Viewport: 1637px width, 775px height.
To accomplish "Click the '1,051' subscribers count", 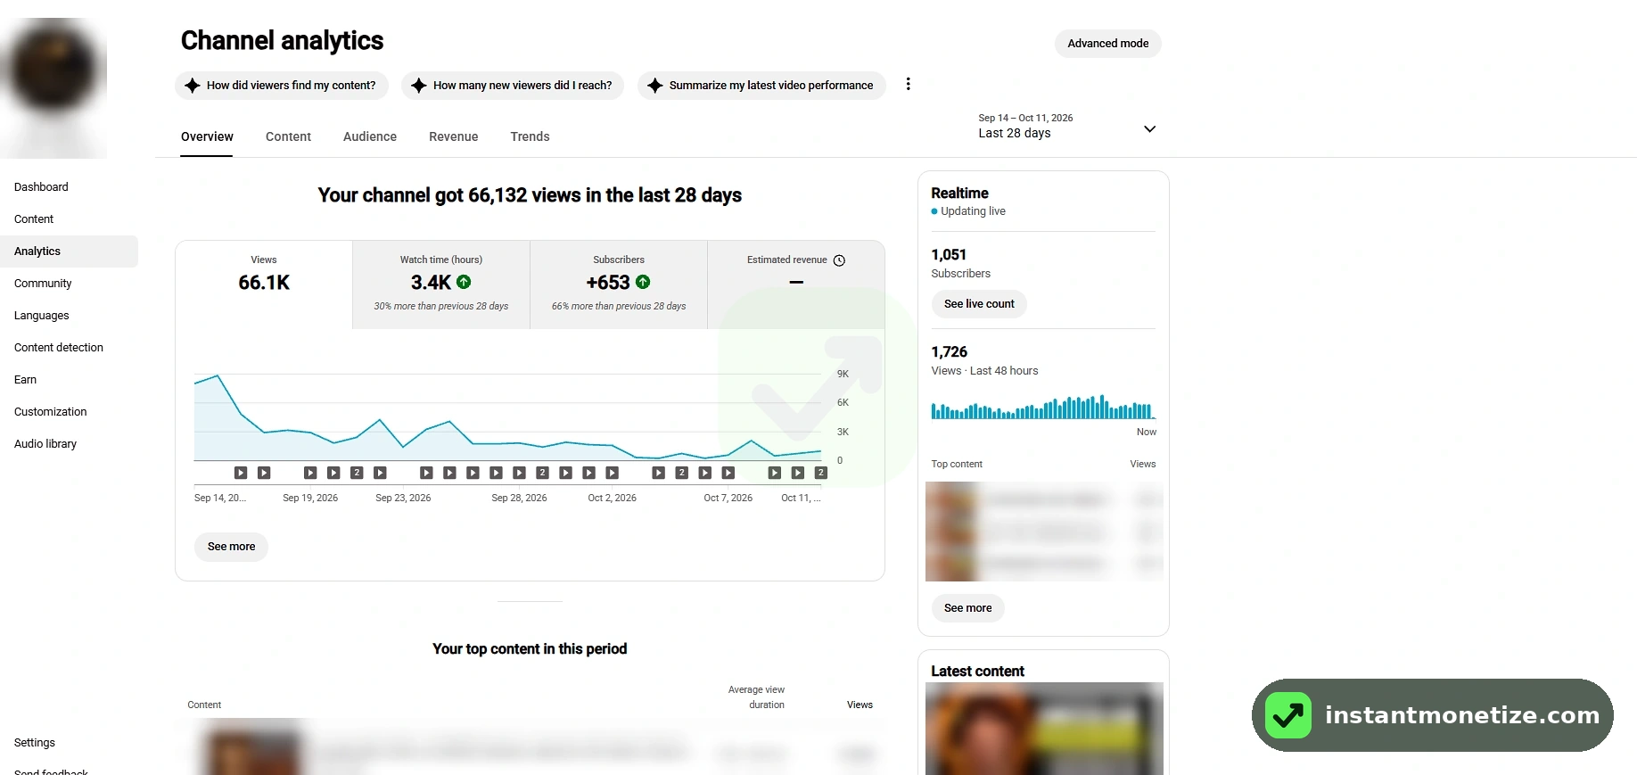I will [949, 255].
